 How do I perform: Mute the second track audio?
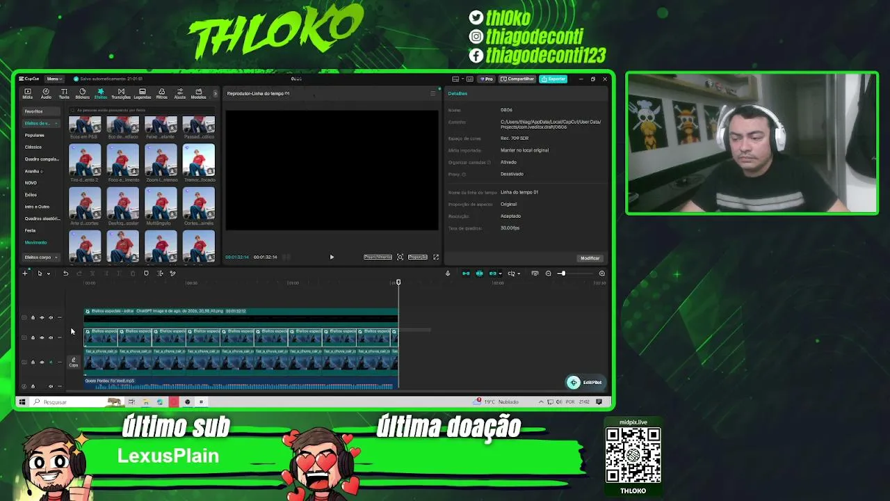tap(51, 337)
